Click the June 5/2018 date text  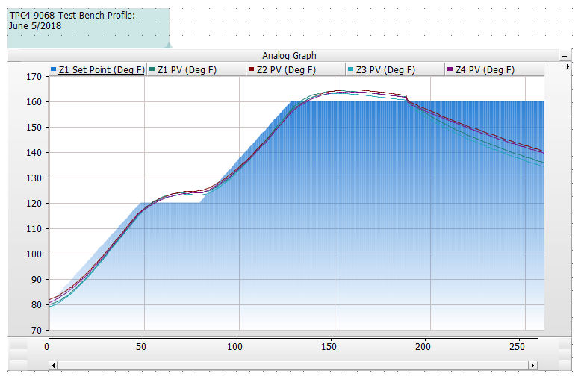click(35, 26)
